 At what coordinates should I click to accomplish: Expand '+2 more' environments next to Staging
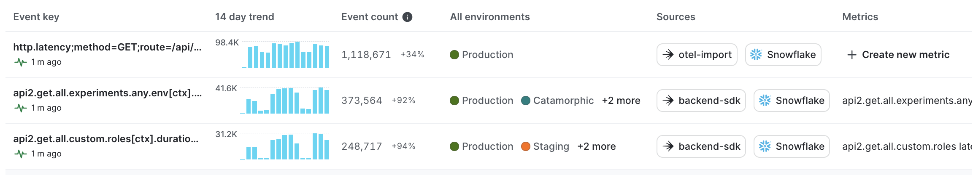tap(596, 146)
